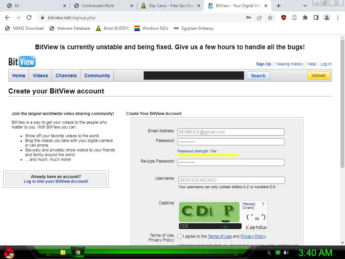Click the browser forward arrow

(18, 18)
